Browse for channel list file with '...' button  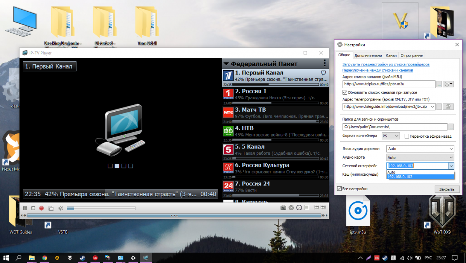point(439,84)
